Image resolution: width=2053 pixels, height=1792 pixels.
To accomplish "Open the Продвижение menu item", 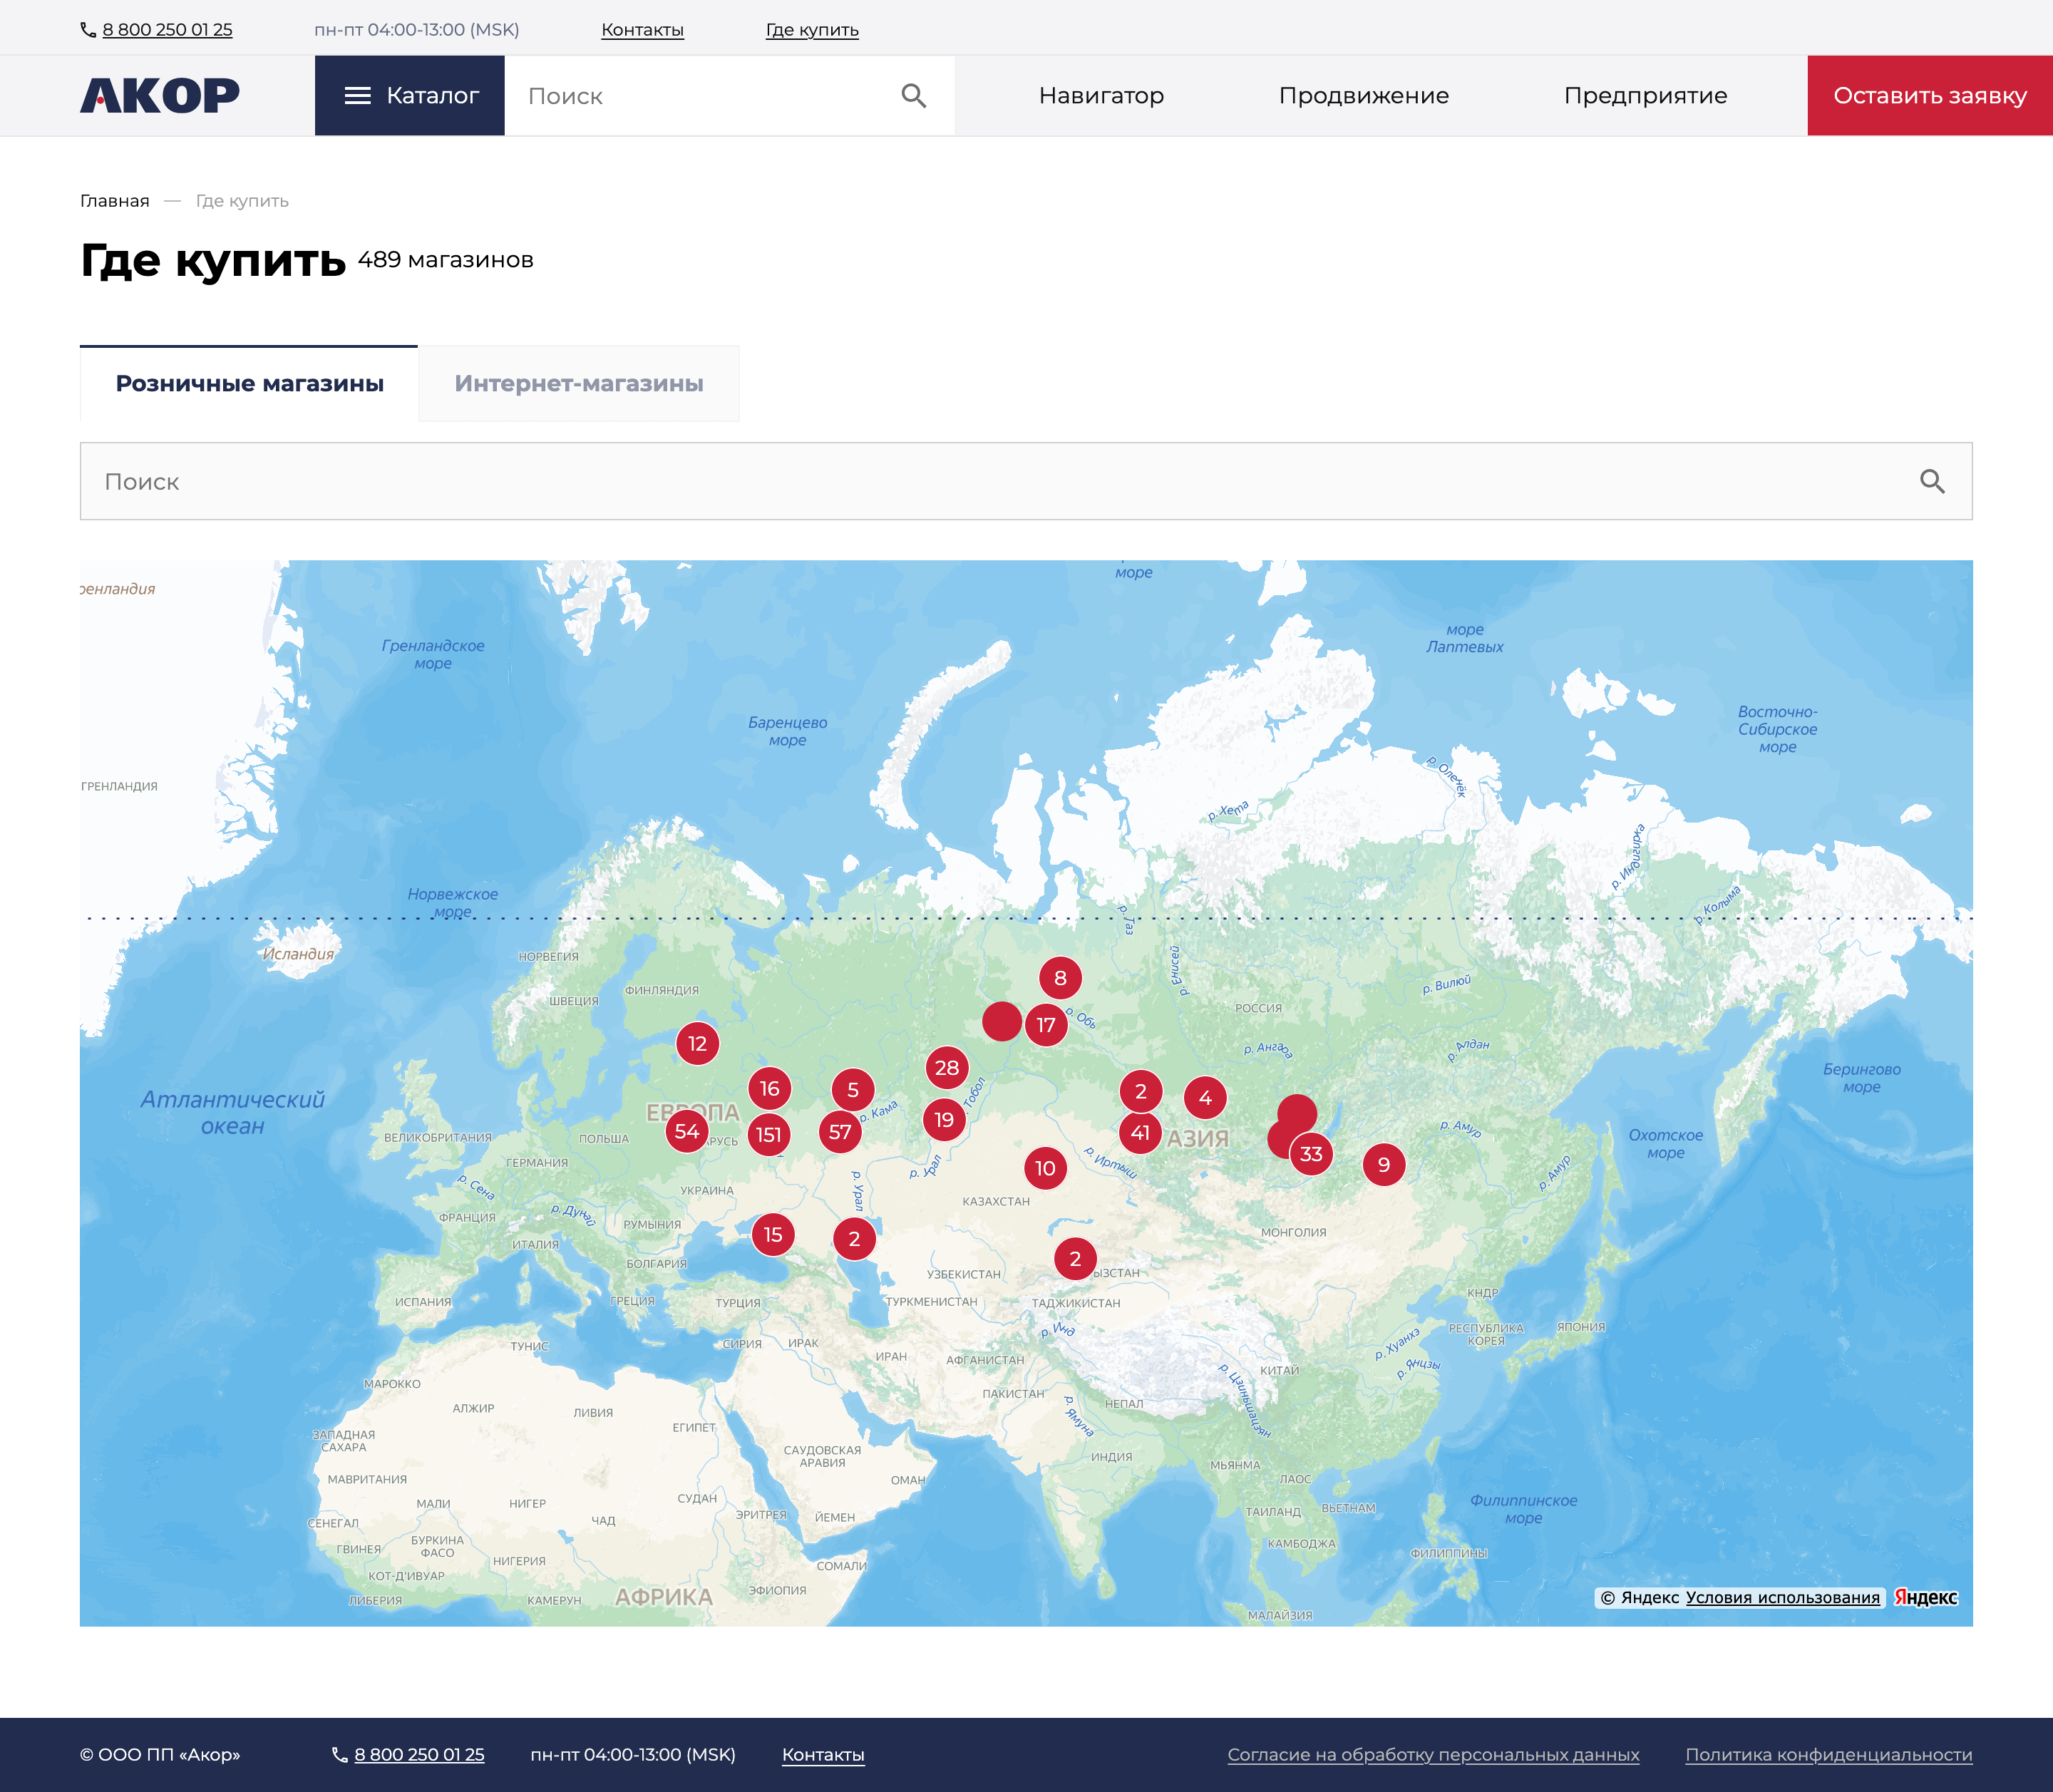I will coord(1363,96).
